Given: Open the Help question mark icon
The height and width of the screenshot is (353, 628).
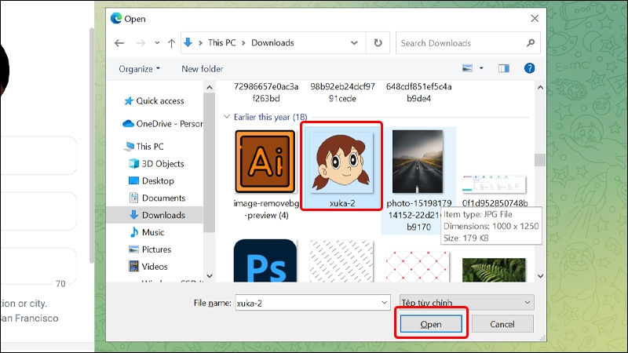Looking at the screenshot, I should 529,68.
